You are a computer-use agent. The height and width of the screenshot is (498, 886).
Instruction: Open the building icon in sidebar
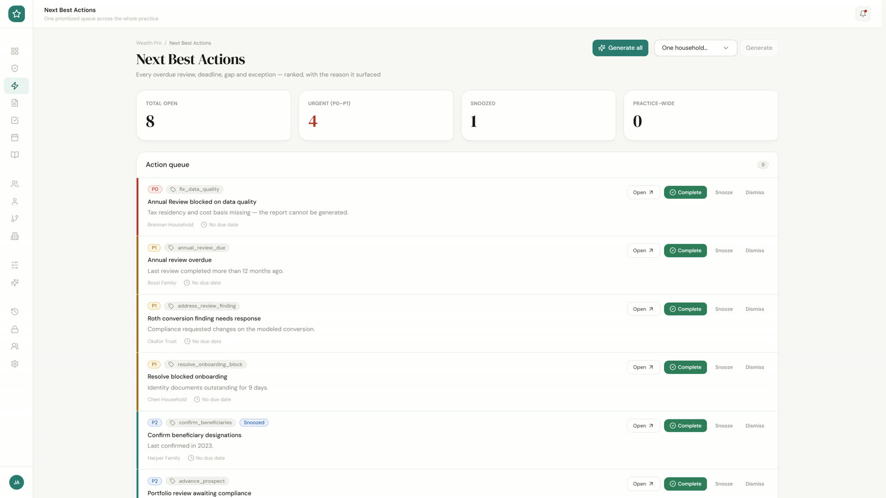15,236
